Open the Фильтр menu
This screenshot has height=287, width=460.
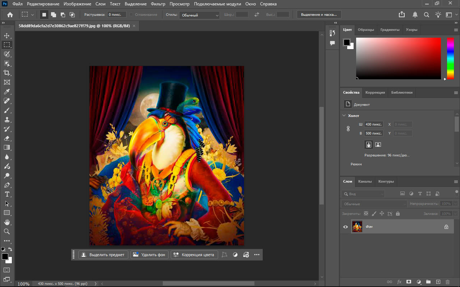pos(158,4)
